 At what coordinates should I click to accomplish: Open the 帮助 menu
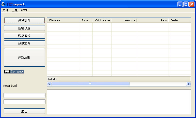pyautogui.click(x=24, y=10)
